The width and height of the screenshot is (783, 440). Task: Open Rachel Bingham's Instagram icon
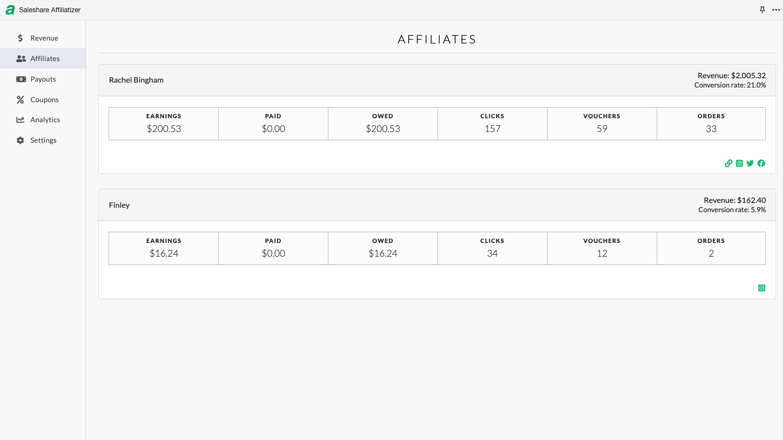(739, 163)
